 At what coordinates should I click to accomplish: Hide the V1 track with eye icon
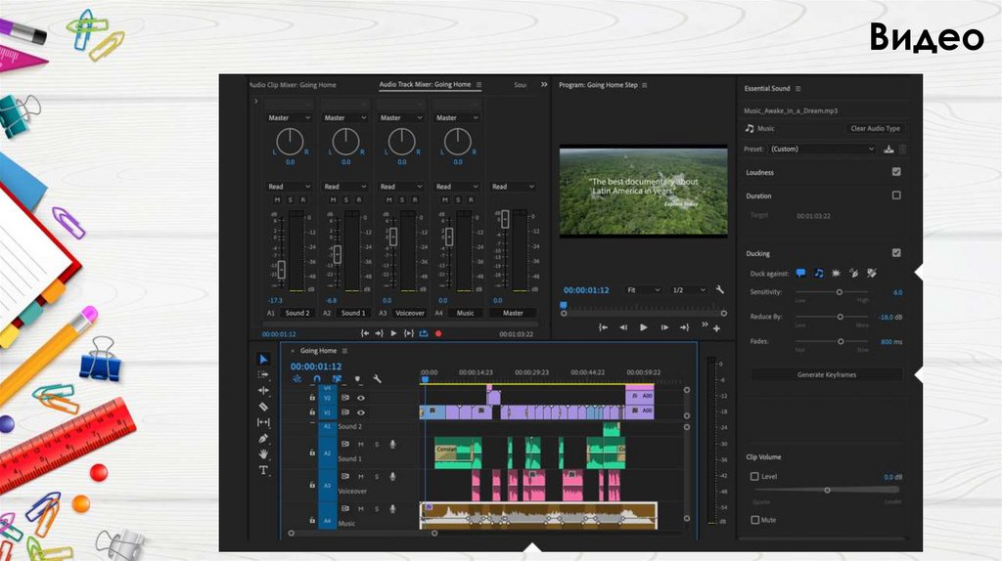coord(361,412)
